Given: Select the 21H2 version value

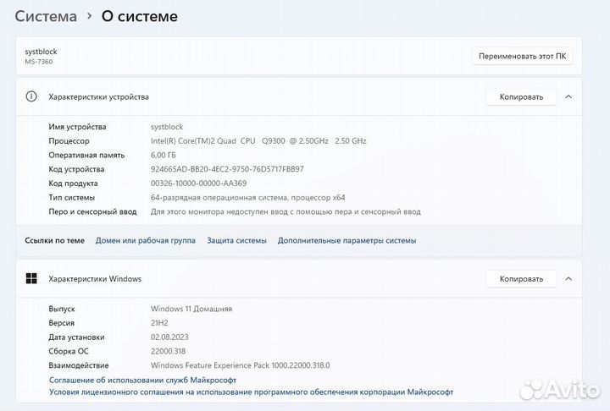Looking at the screenshot, I should pyautogui.click(x=159, y=323).
